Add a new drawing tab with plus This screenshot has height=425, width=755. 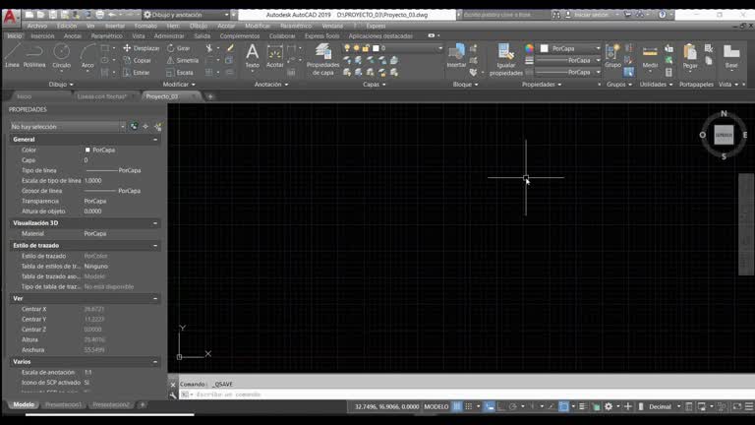[x=210, y=96]
